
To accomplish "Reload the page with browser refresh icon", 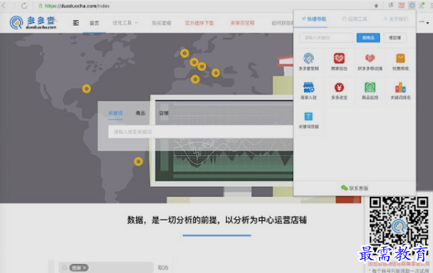I will (24, 5).
